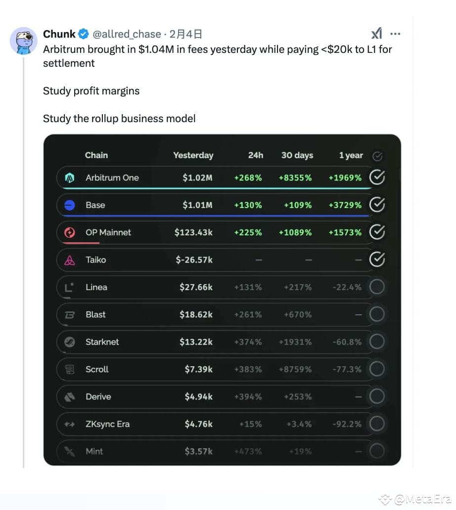Screen dimensions: 456x510
Task: Uncheck the Arbitrum One row checkmark
Action: [x=377, y=177]
